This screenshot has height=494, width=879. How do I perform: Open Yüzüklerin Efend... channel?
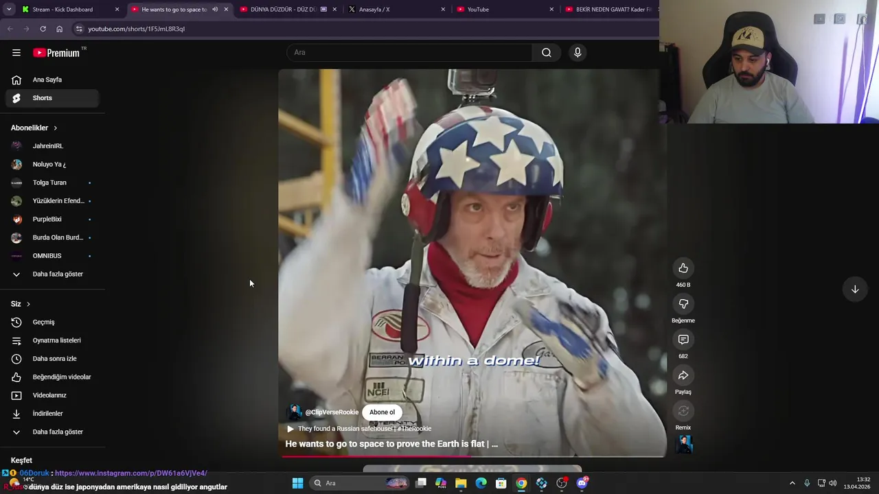(x=52, y=201)
